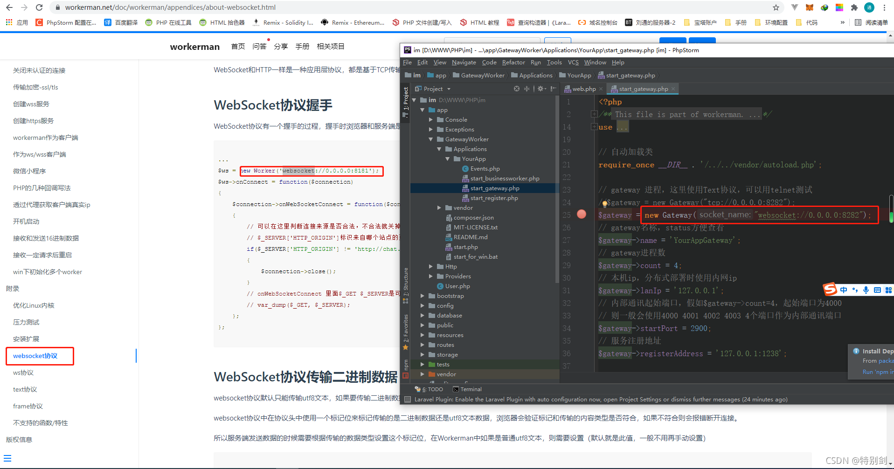Click the lightbulb intention icon on line 24
Image resolution: width=894 pixels, height=469 pixels.
[x=604, y=203]
